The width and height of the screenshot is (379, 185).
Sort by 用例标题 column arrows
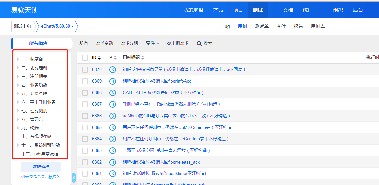(142, 58)
